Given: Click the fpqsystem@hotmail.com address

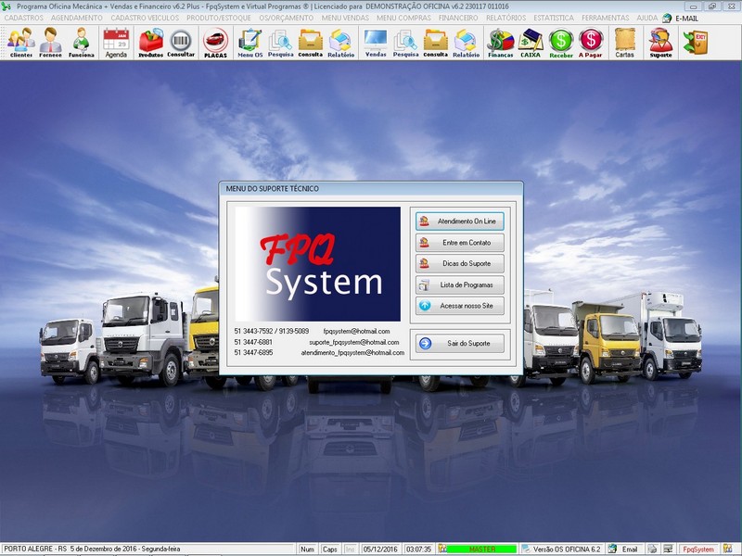Looking at the screenshot, I should click(356, 332).
